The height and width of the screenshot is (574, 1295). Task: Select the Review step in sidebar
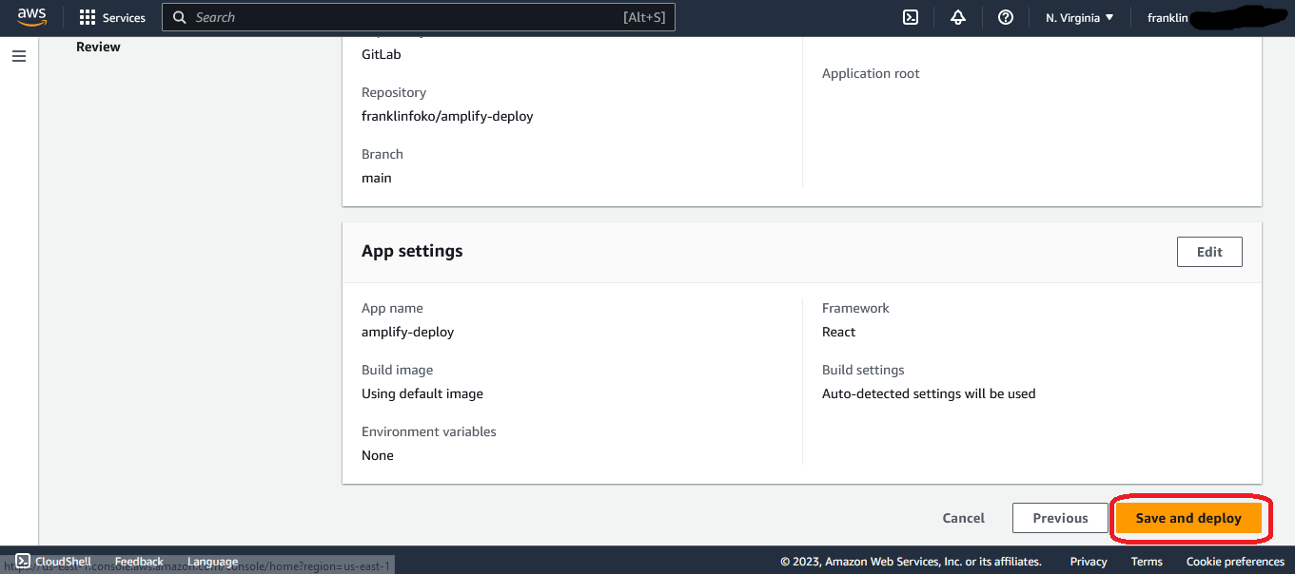pos(98,47)
